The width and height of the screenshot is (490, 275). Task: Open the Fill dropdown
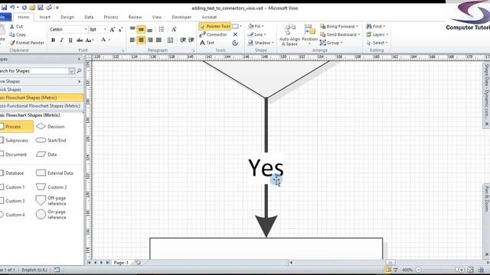coord(256,27)
